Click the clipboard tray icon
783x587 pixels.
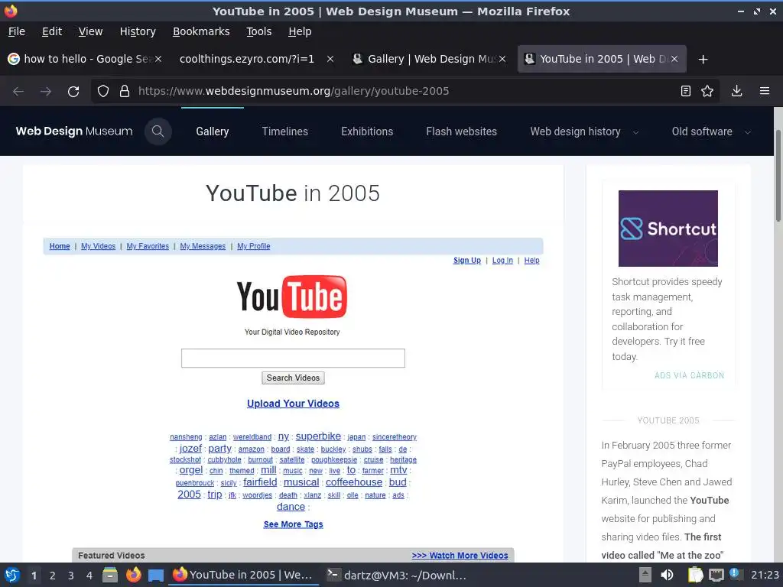(695, 575)
